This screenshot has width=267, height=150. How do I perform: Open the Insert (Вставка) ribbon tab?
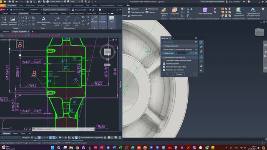(x=13, y=13)
